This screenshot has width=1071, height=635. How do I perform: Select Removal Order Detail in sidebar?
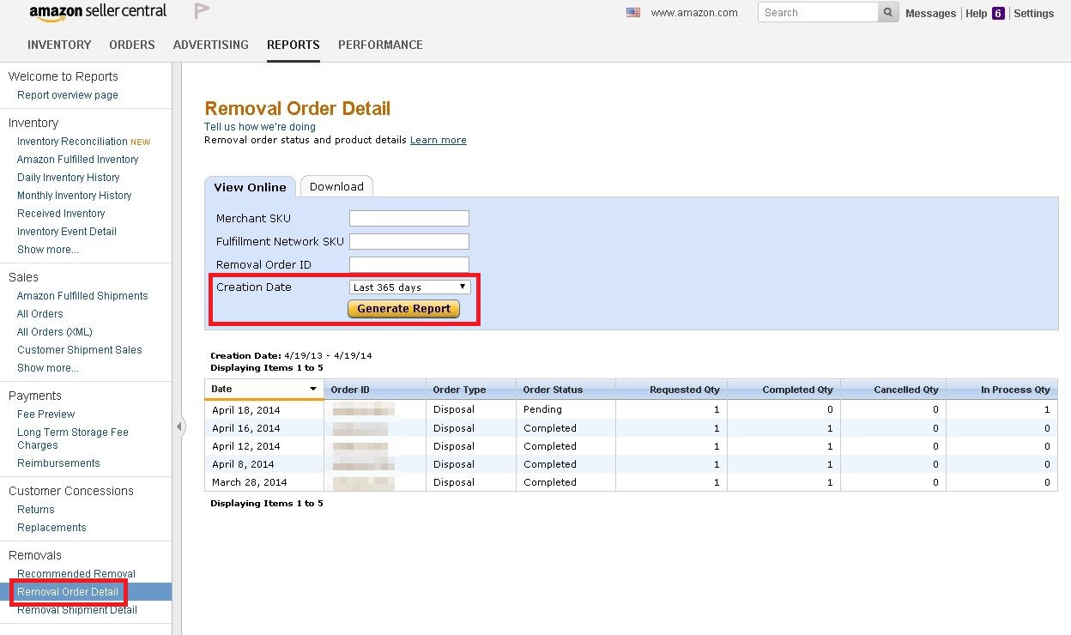coord(68,592)
